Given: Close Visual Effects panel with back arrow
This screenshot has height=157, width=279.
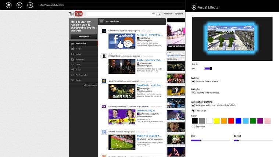Looking at the screenshot, I should pyautogui.click(x=194, y=7).
